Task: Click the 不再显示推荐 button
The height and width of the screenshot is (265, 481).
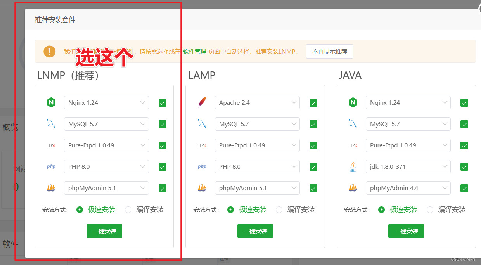Action: click(329, 51)
